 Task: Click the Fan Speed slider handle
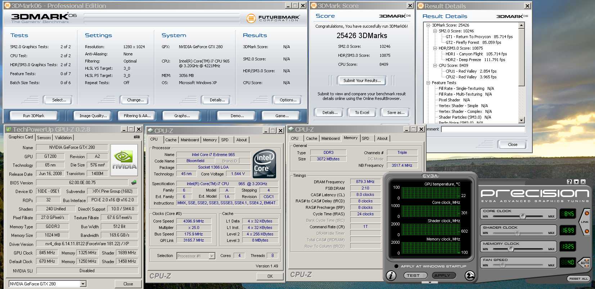click(x=502, y=265)
